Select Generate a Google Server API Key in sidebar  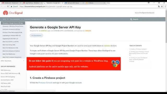13,23
